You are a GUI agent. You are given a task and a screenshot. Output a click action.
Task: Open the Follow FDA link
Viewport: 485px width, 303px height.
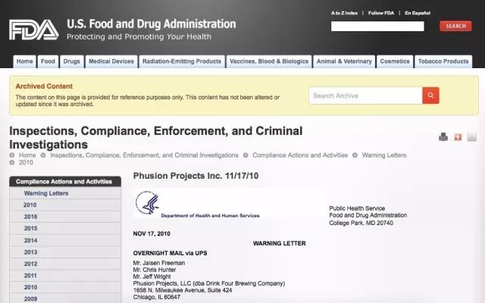(x=381, y=13)
